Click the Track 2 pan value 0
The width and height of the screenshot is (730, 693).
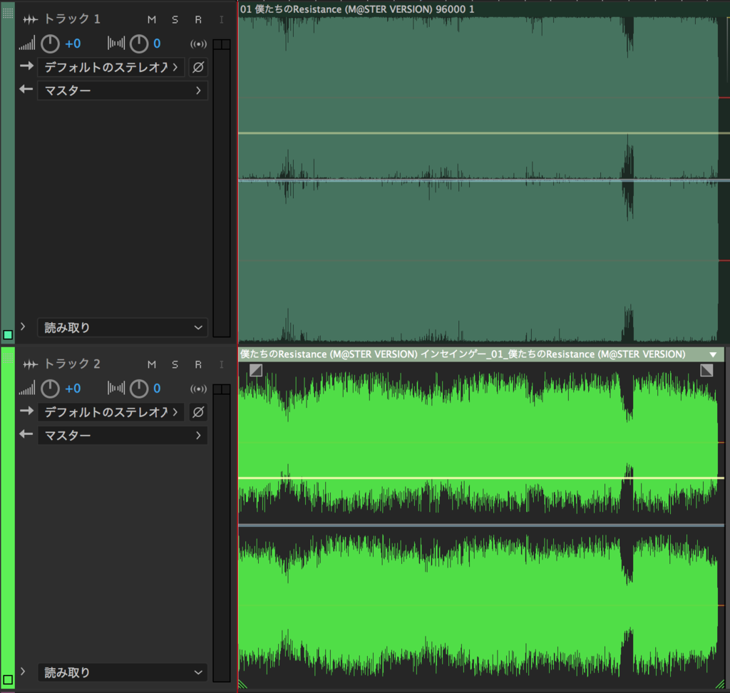[x=157, y=389]
